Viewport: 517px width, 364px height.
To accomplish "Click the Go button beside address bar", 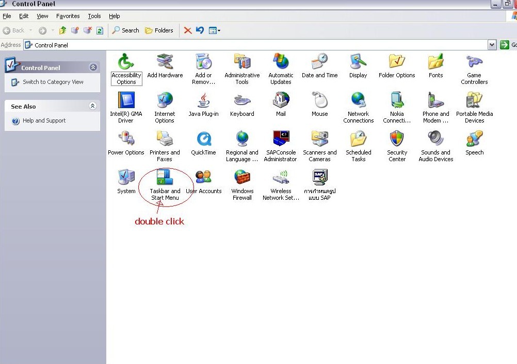I will click(x=508, y=45).
